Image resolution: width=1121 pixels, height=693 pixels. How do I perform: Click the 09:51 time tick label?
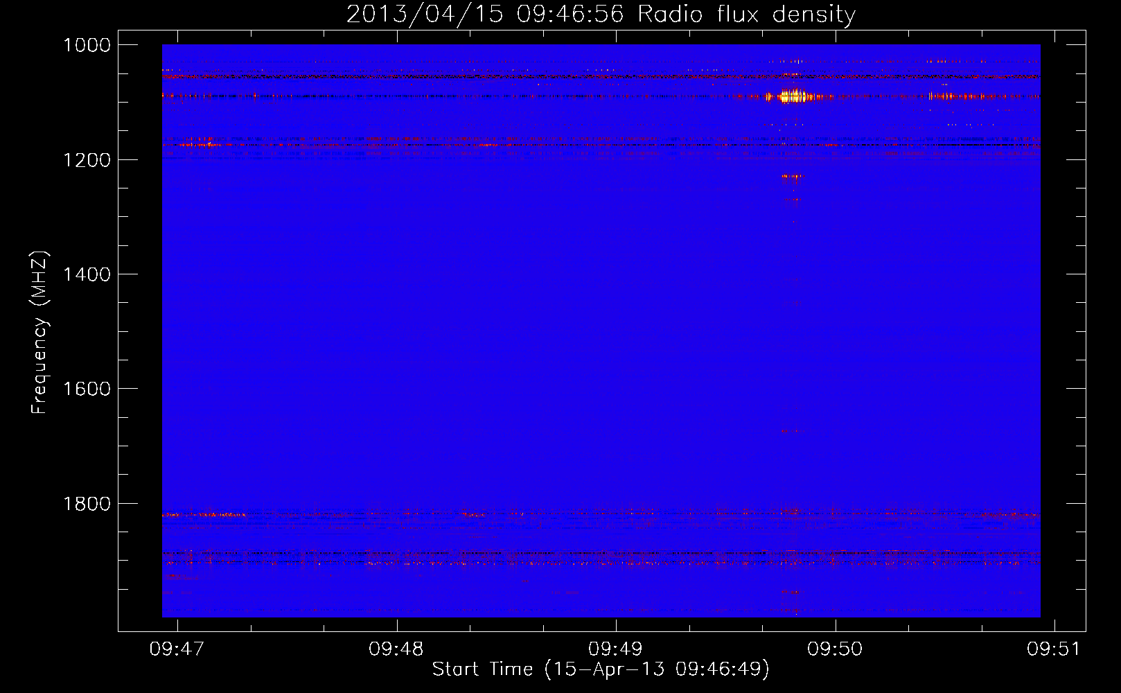click(1054, 649)
